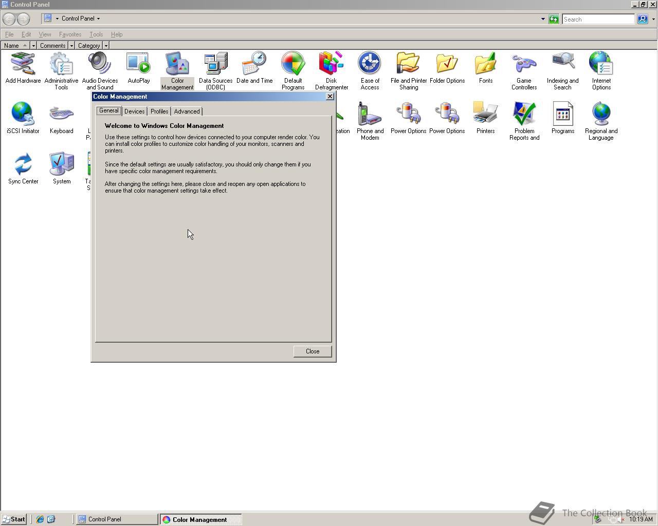Launch Internet Explorer from Quick Launch
Image resolution: width=658 pixels, height=526 pixels.
coord(40,519)
